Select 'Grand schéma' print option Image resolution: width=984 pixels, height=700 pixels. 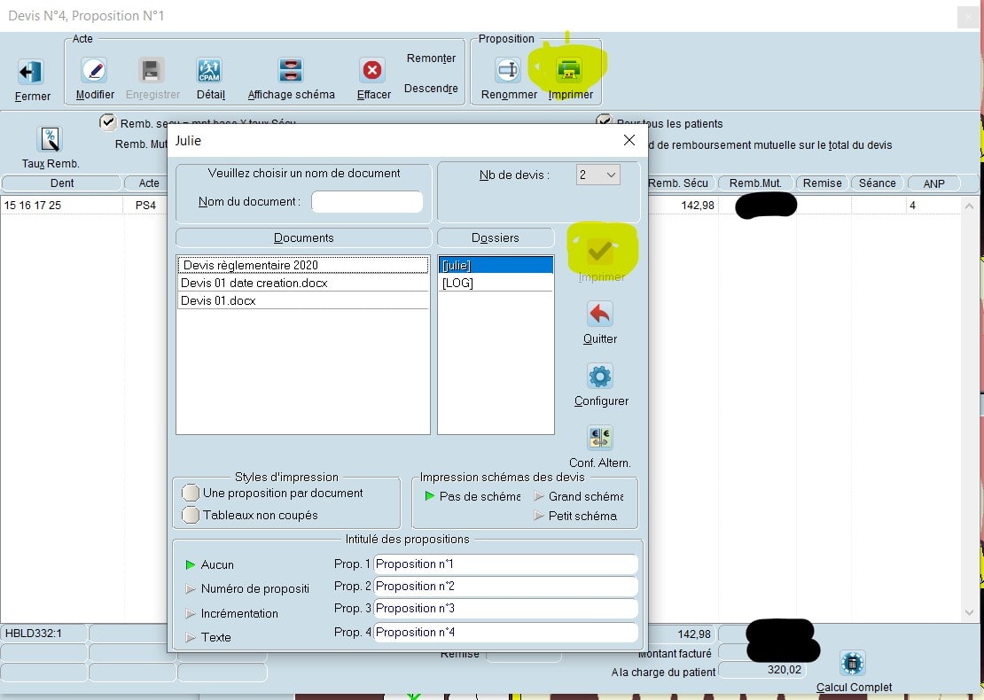tap(539, 497)
